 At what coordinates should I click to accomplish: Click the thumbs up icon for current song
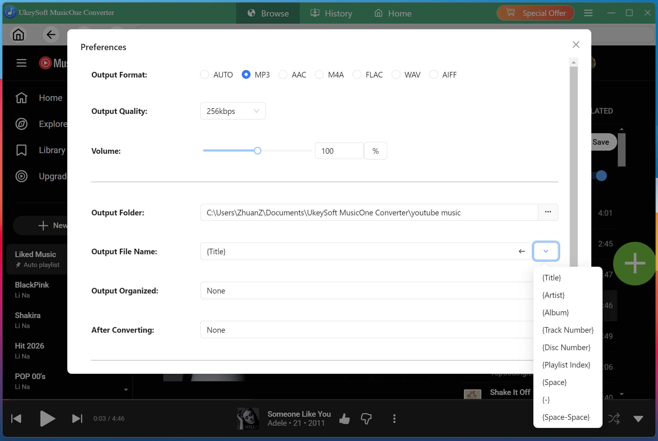pos(344,419)
